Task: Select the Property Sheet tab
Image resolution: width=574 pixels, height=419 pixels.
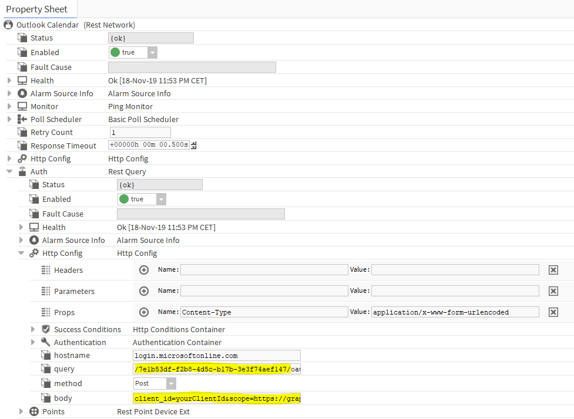Action: (37, 9)
